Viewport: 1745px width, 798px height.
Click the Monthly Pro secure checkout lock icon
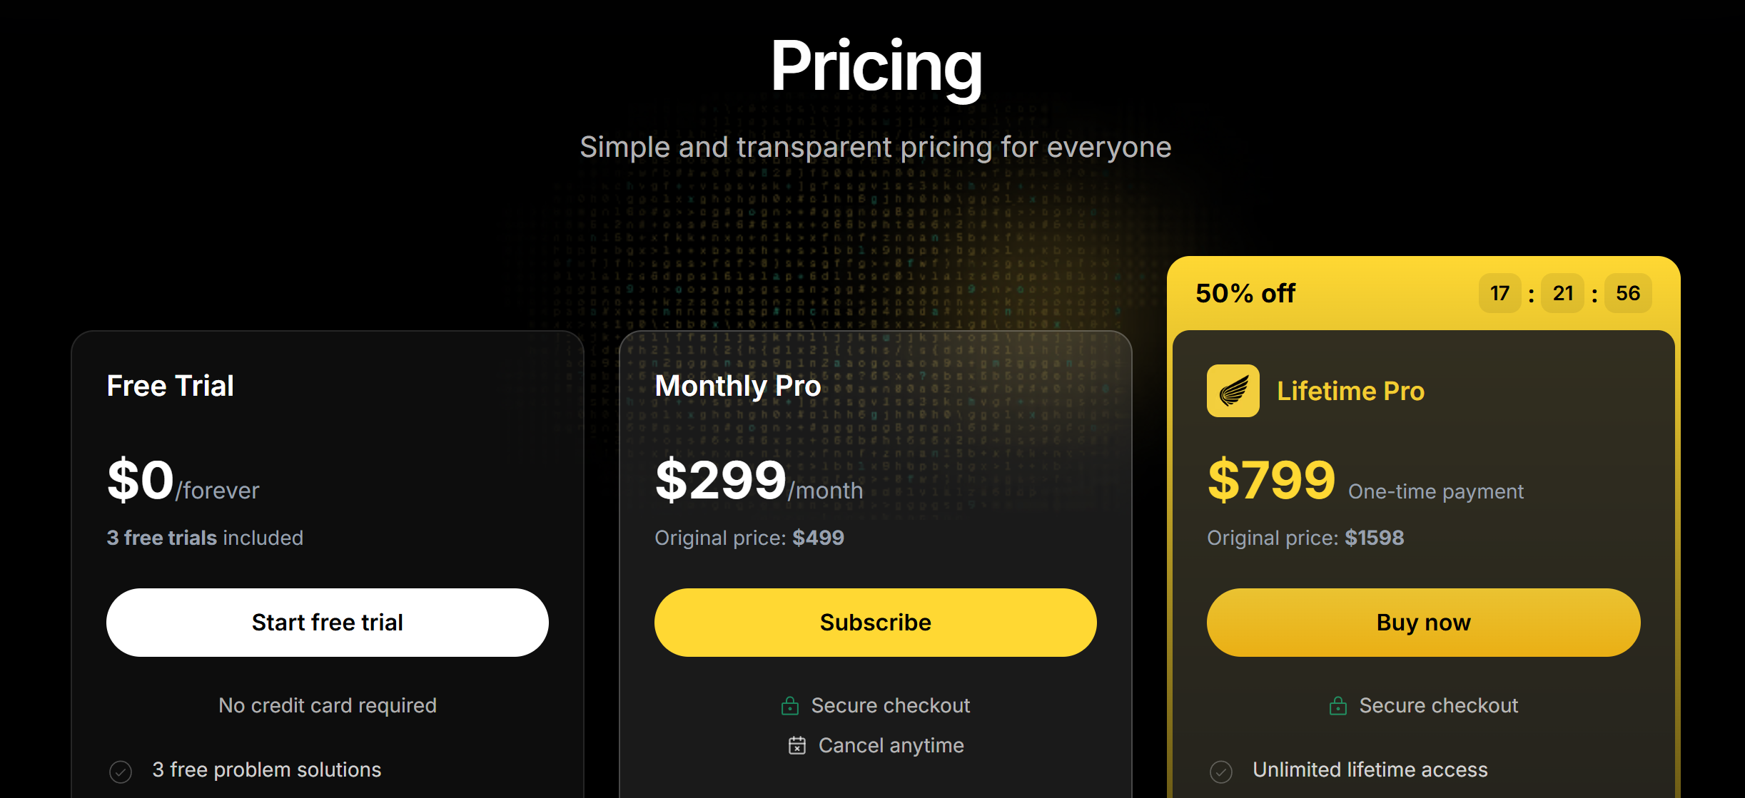point(789,706)
